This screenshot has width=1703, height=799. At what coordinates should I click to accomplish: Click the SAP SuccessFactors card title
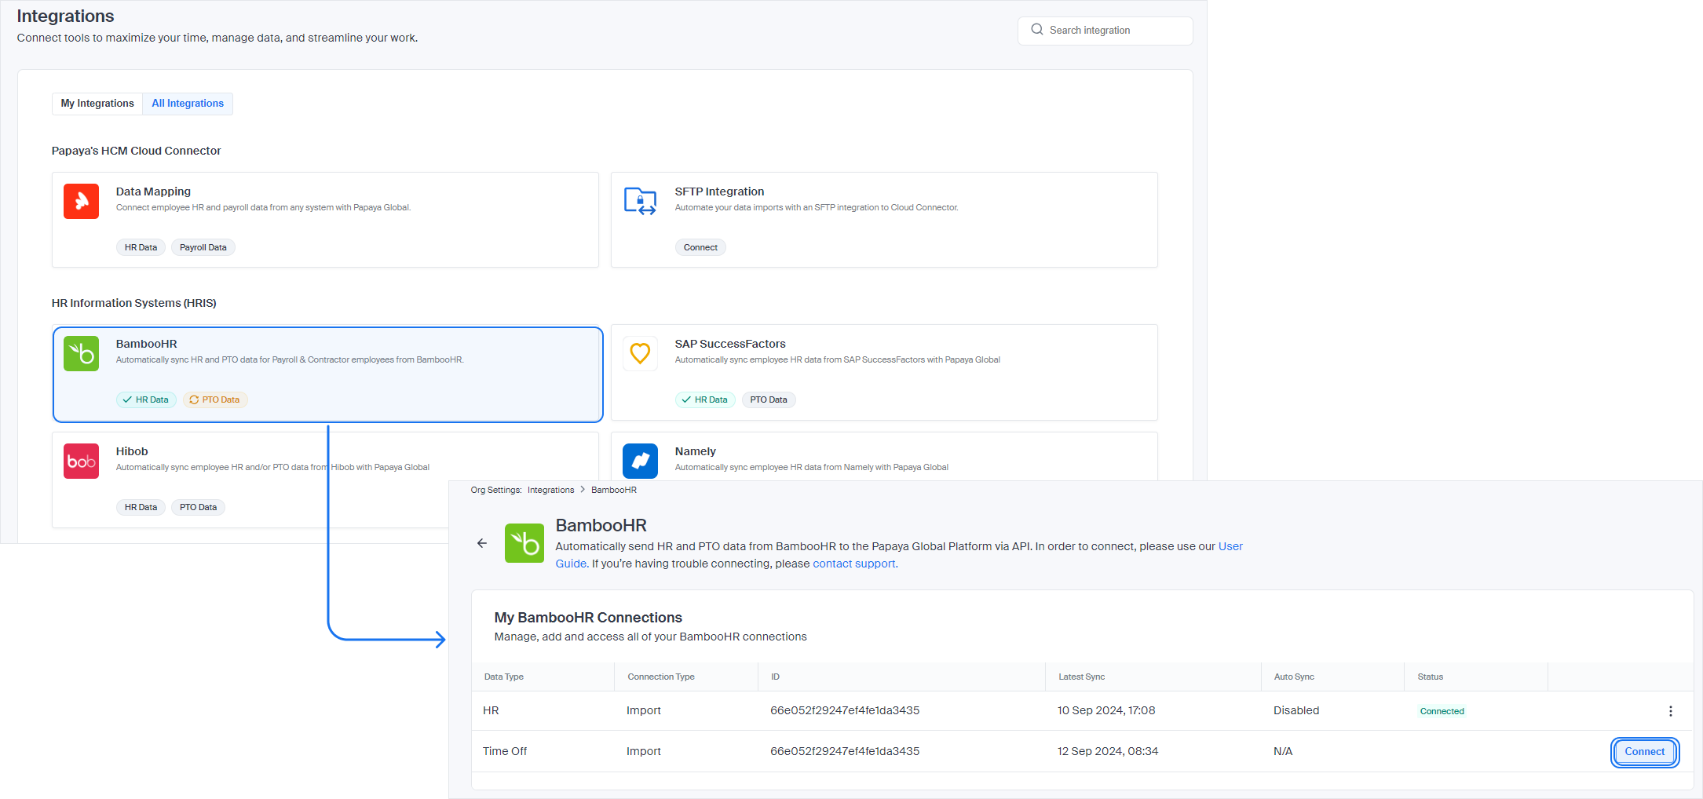(730, 344)
